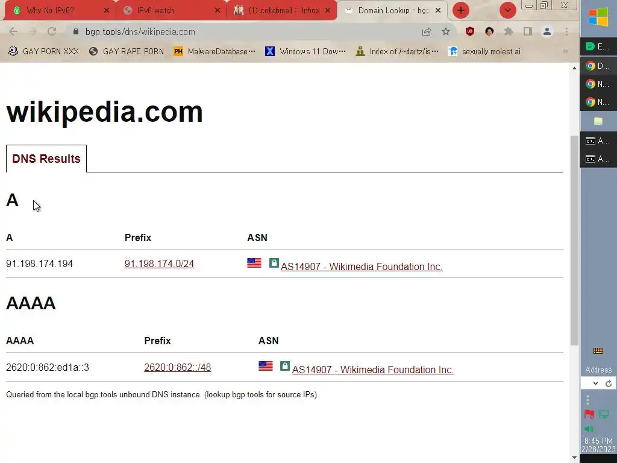This screenshot has height=463, width=617.
Task: Switch to the Chrome D... taskbar window
Action: click(598, 65)
